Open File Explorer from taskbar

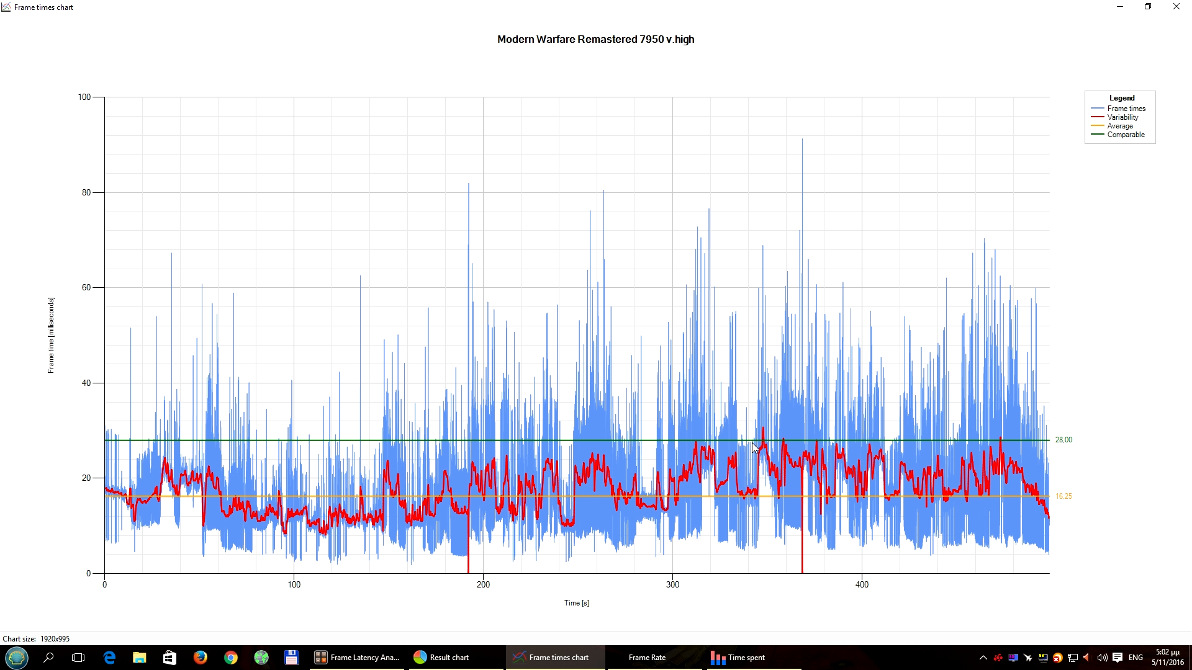[139, 658]
